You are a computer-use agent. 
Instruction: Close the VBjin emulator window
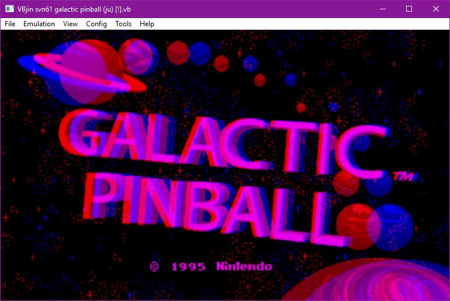tap(435, 9)
